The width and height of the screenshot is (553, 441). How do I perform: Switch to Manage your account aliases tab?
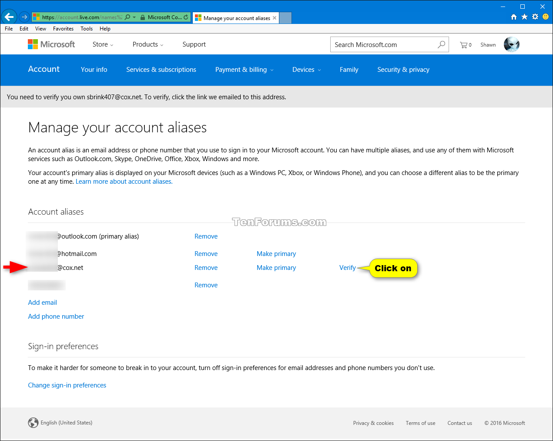235,18
